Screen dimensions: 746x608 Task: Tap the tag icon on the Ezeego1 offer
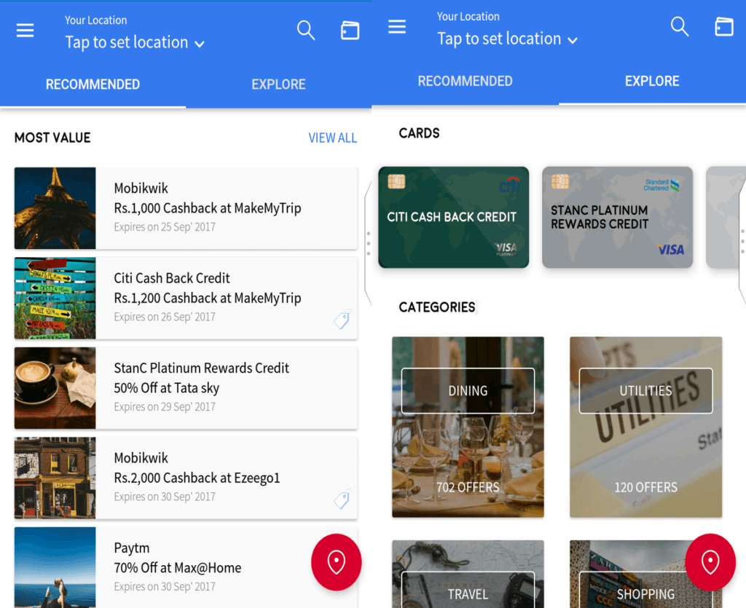tap(342, 499)
